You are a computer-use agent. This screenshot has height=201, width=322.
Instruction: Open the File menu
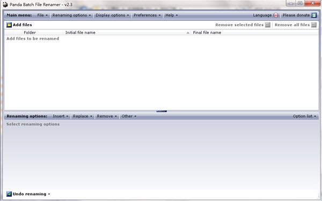click(x=42, y=15)
